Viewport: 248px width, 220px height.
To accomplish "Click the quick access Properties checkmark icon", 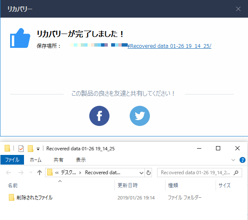I will [x=21, y=149].
